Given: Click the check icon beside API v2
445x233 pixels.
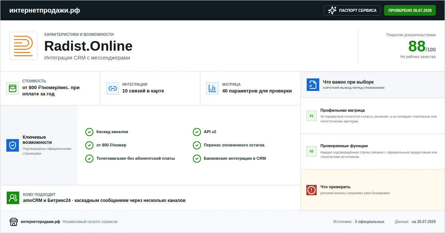Looking at the screenshot, I should (197, 132).
